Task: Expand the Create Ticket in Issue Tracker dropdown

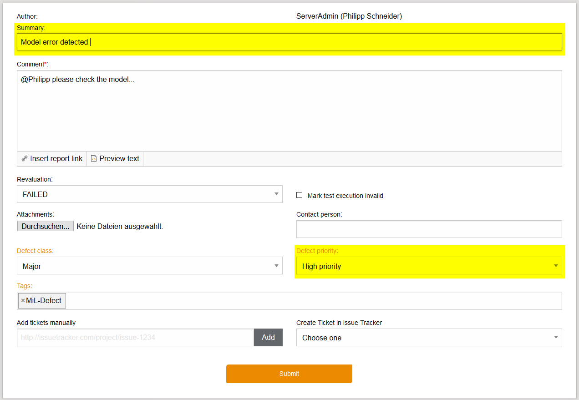Action: tap(429, 338)
